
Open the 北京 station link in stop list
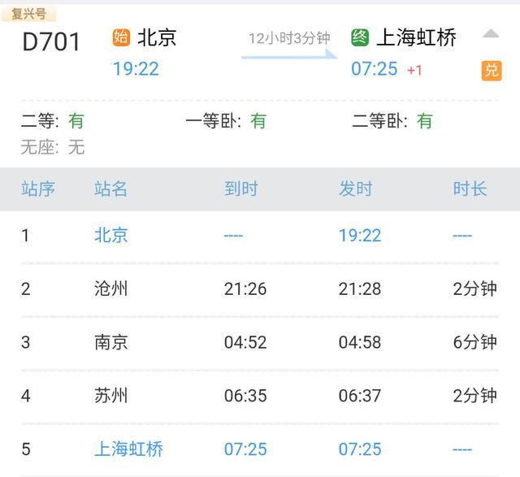click(111, 235)
